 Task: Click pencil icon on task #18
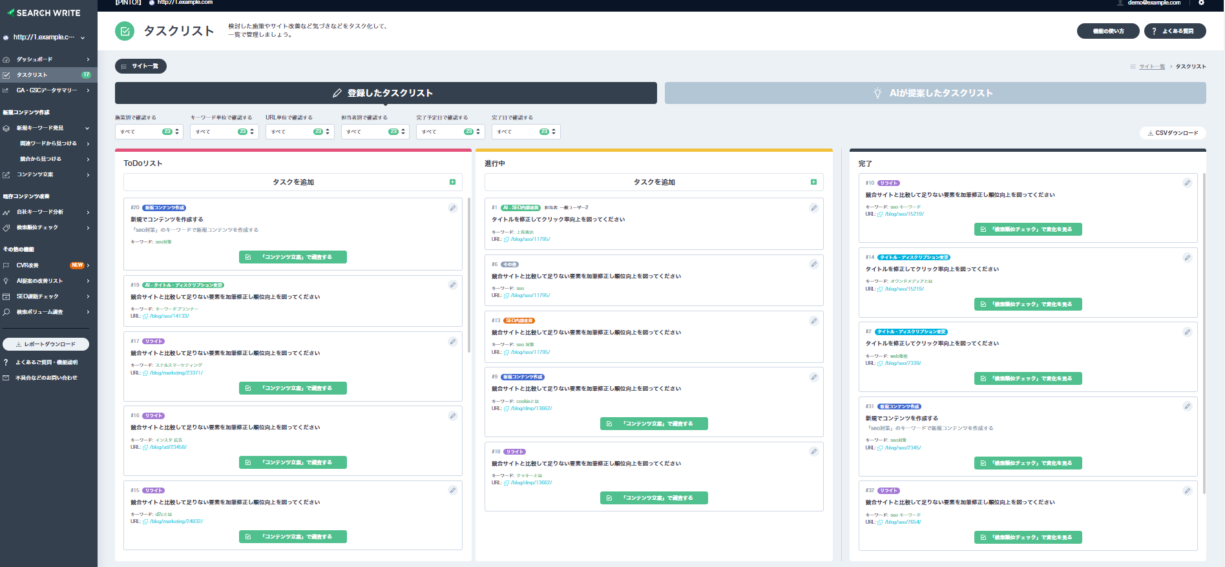coord(814,451)
